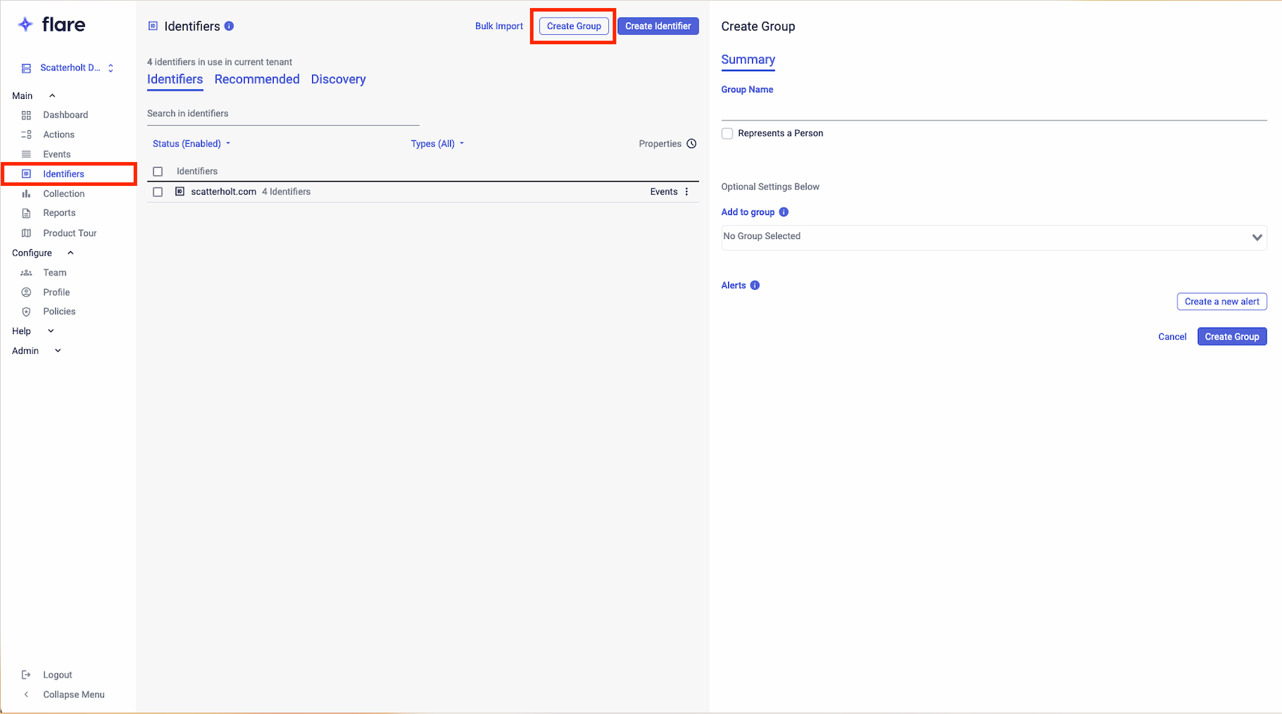This screenshot has width=1282, height=714.
Task: Click the info icon next to Alerts
Action: [755, 285]
